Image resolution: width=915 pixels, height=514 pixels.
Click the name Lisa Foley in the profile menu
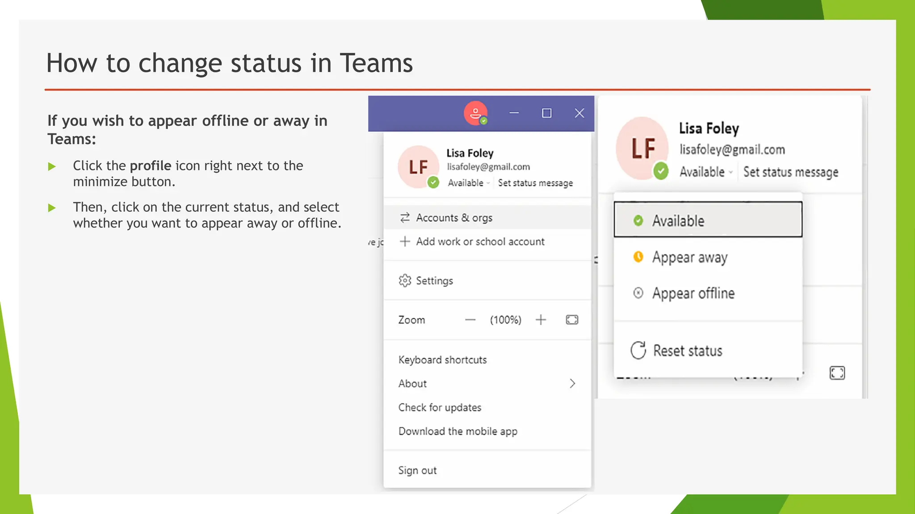(470, 153)
